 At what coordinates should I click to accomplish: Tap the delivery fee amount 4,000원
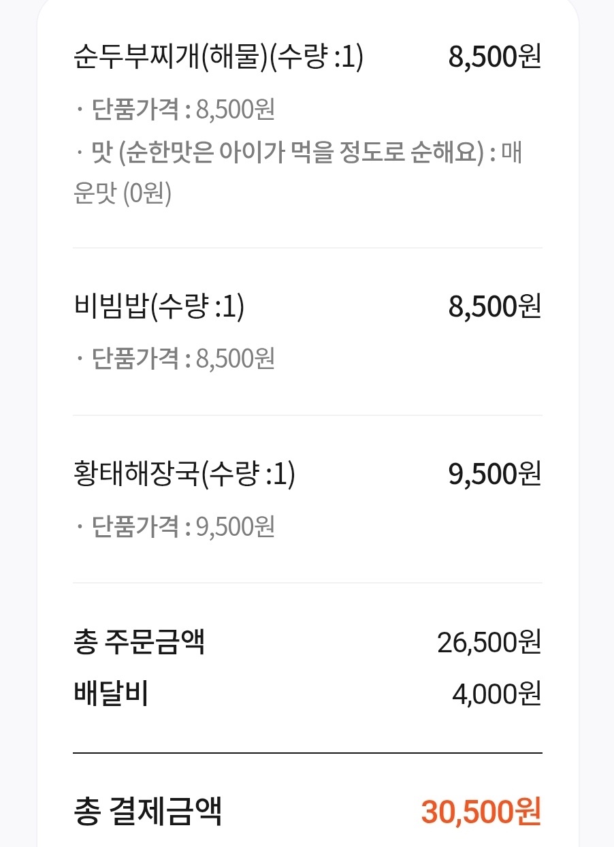pos(496,694)
